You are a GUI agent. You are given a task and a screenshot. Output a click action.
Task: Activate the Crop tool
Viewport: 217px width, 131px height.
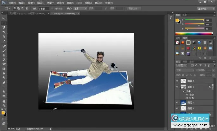(4, 37)
